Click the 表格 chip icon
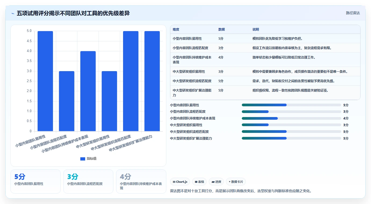Screen dimensions: 371x204 click(196, 182)
